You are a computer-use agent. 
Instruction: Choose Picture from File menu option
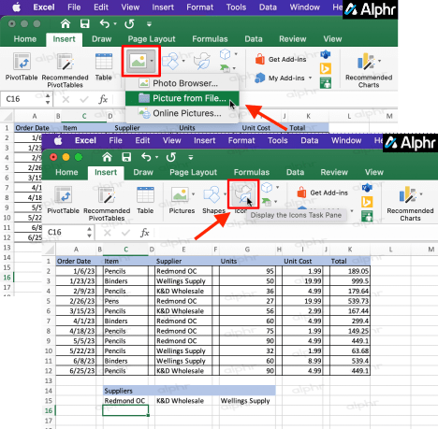tap(182, 98)
